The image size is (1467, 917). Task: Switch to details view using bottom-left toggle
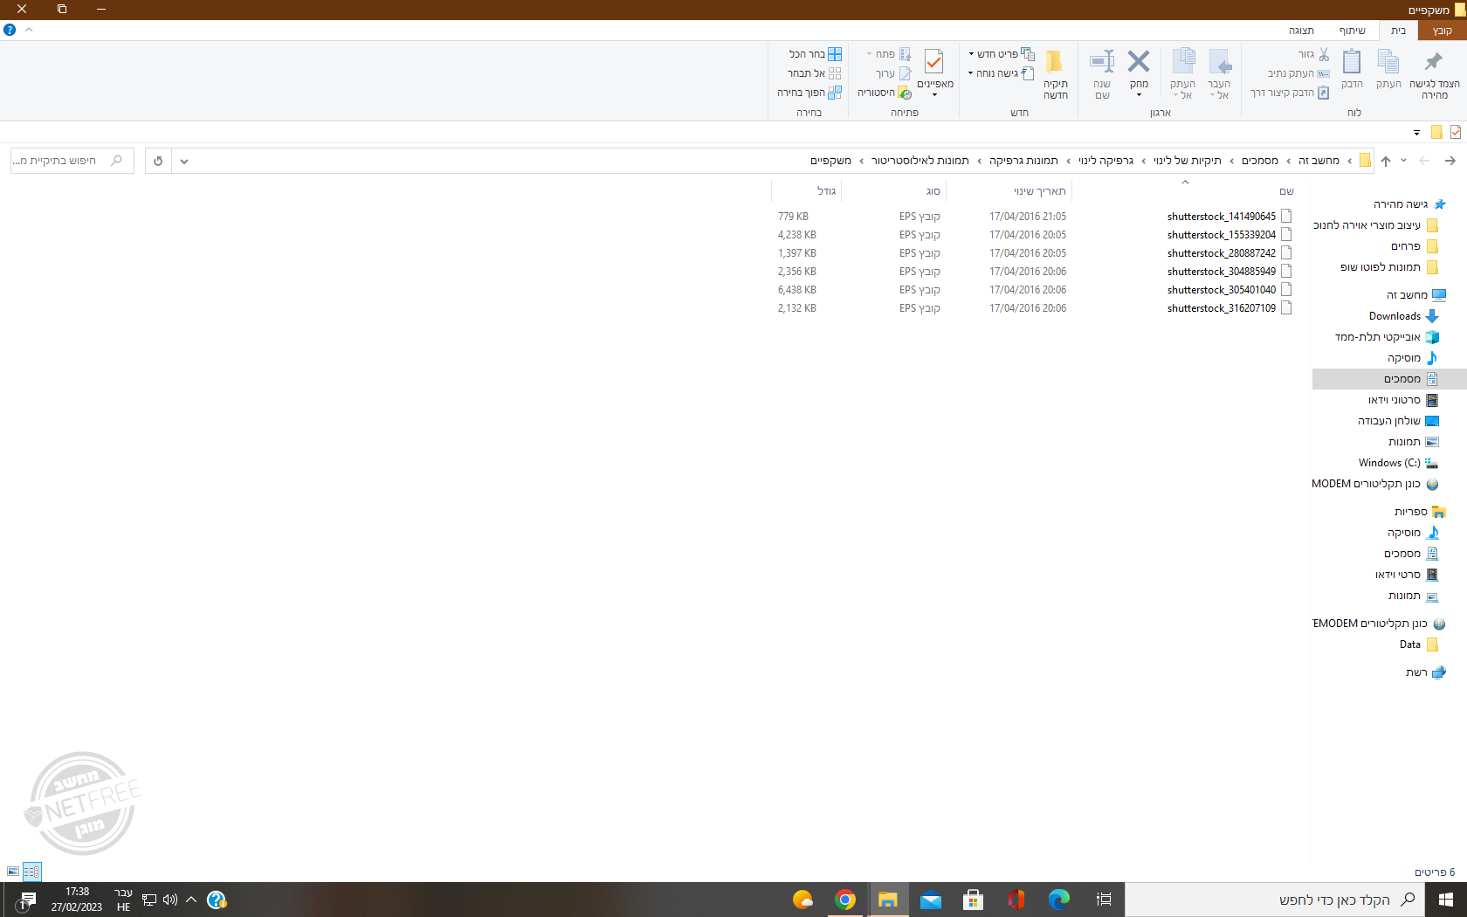pyautogui.click(x=31, y=872)
